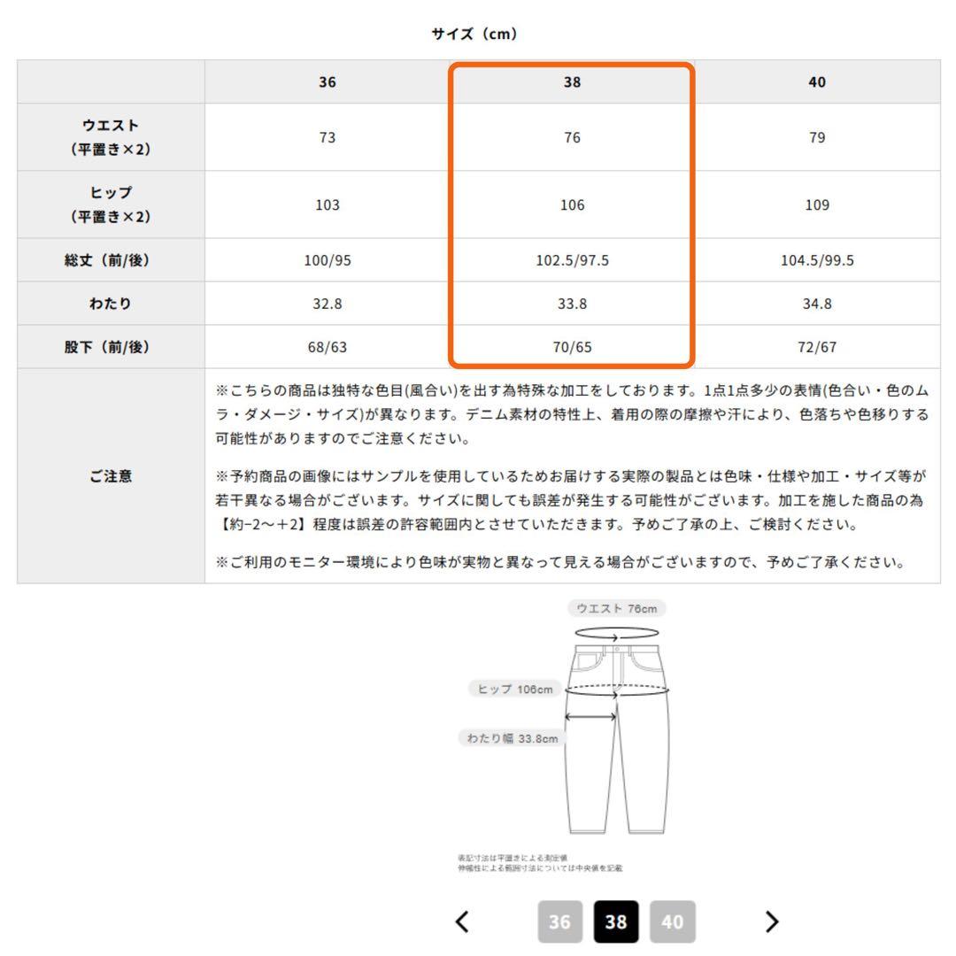Click the ウエスト row label

click(x=111, y=137)
